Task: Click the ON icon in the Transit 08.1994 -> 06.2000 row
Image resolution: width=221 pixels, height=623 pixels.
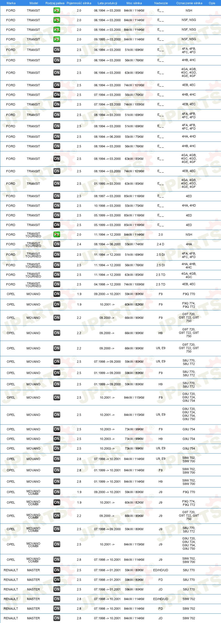Action: point(57,137)
